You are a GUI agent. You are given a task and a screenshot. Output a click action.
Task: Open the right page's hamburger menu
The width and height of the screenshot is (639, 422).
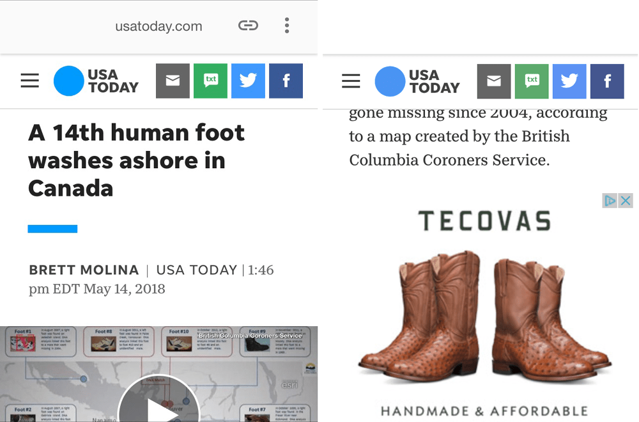351,81
